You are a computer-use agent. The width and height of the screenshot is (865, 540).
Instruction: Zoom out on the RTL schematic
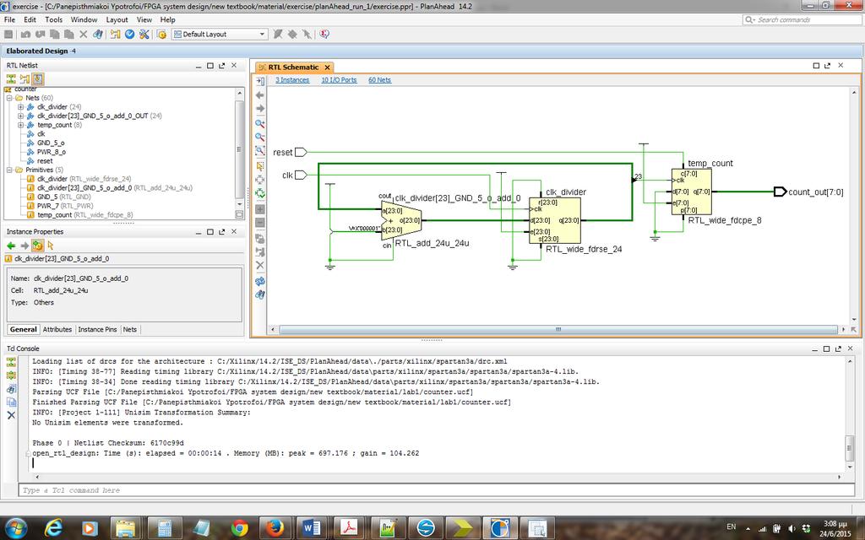(x=260, y=138)
